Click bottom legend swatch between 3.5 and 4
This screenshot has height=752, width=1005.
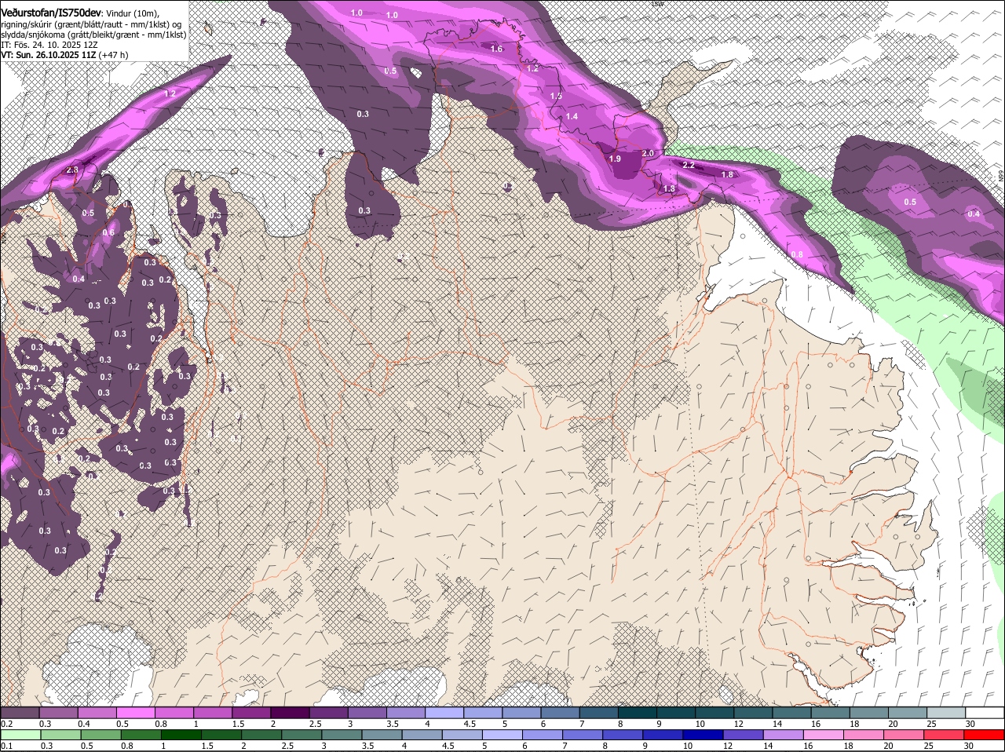tap(382, 736)
